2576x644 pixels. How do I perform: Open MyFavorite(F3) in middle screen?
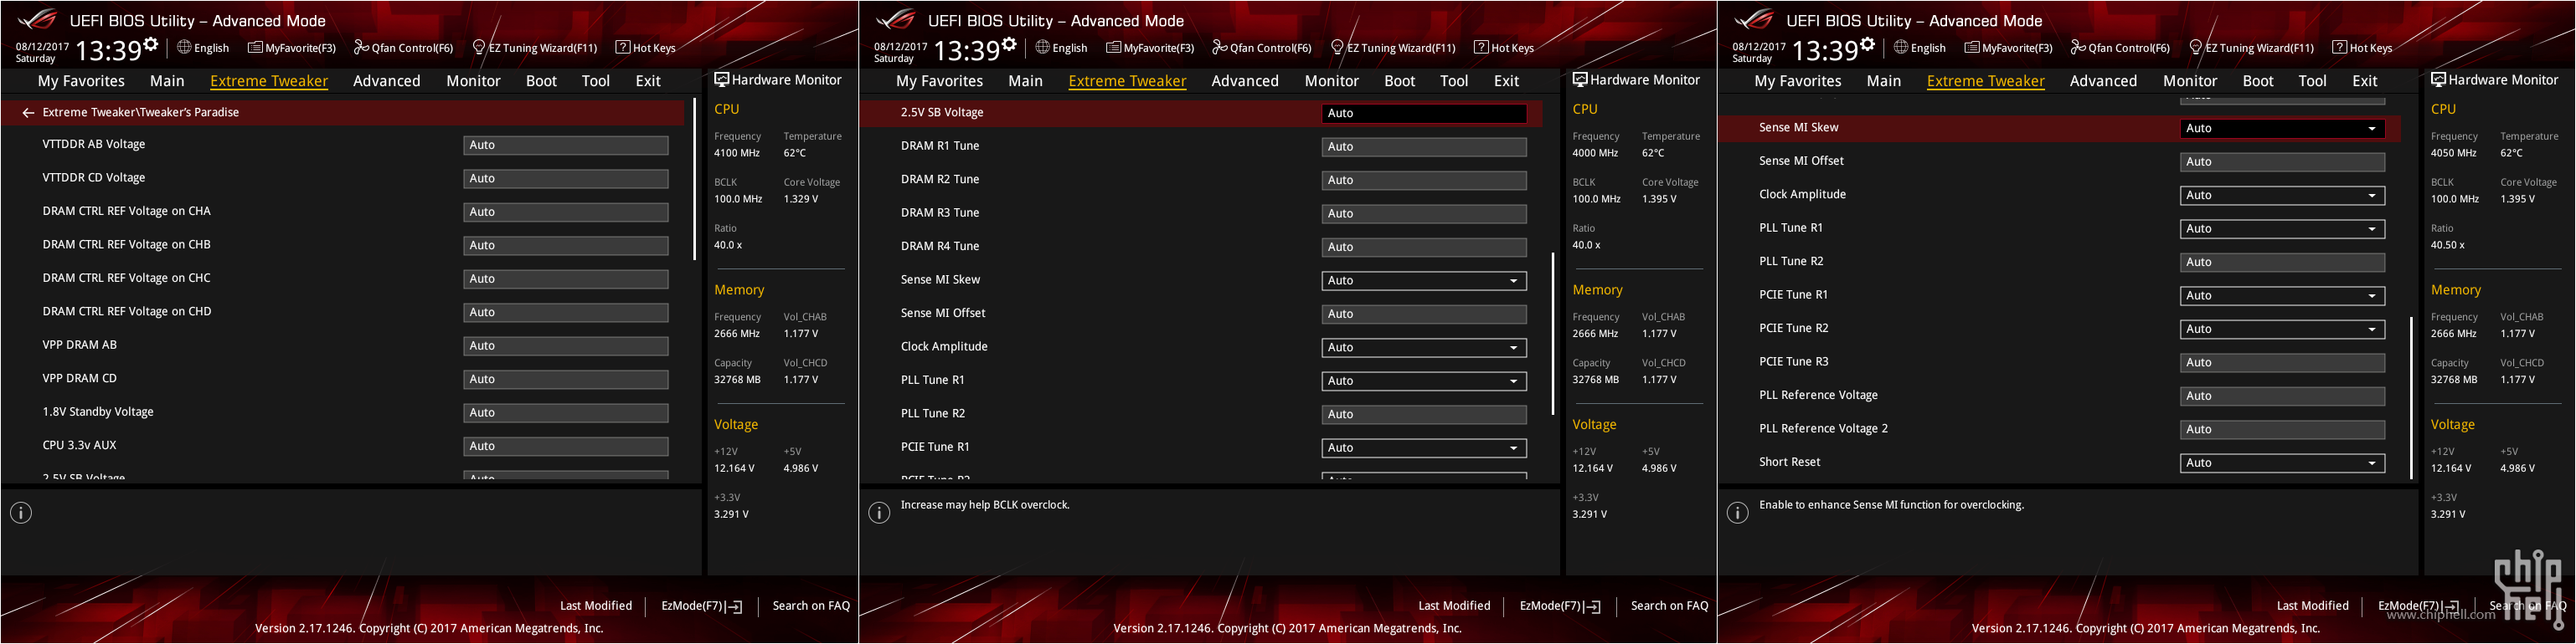coord(1149,48)
